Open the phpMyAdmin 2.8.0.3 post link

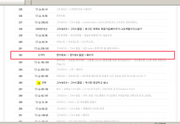(x=97, y=22)
